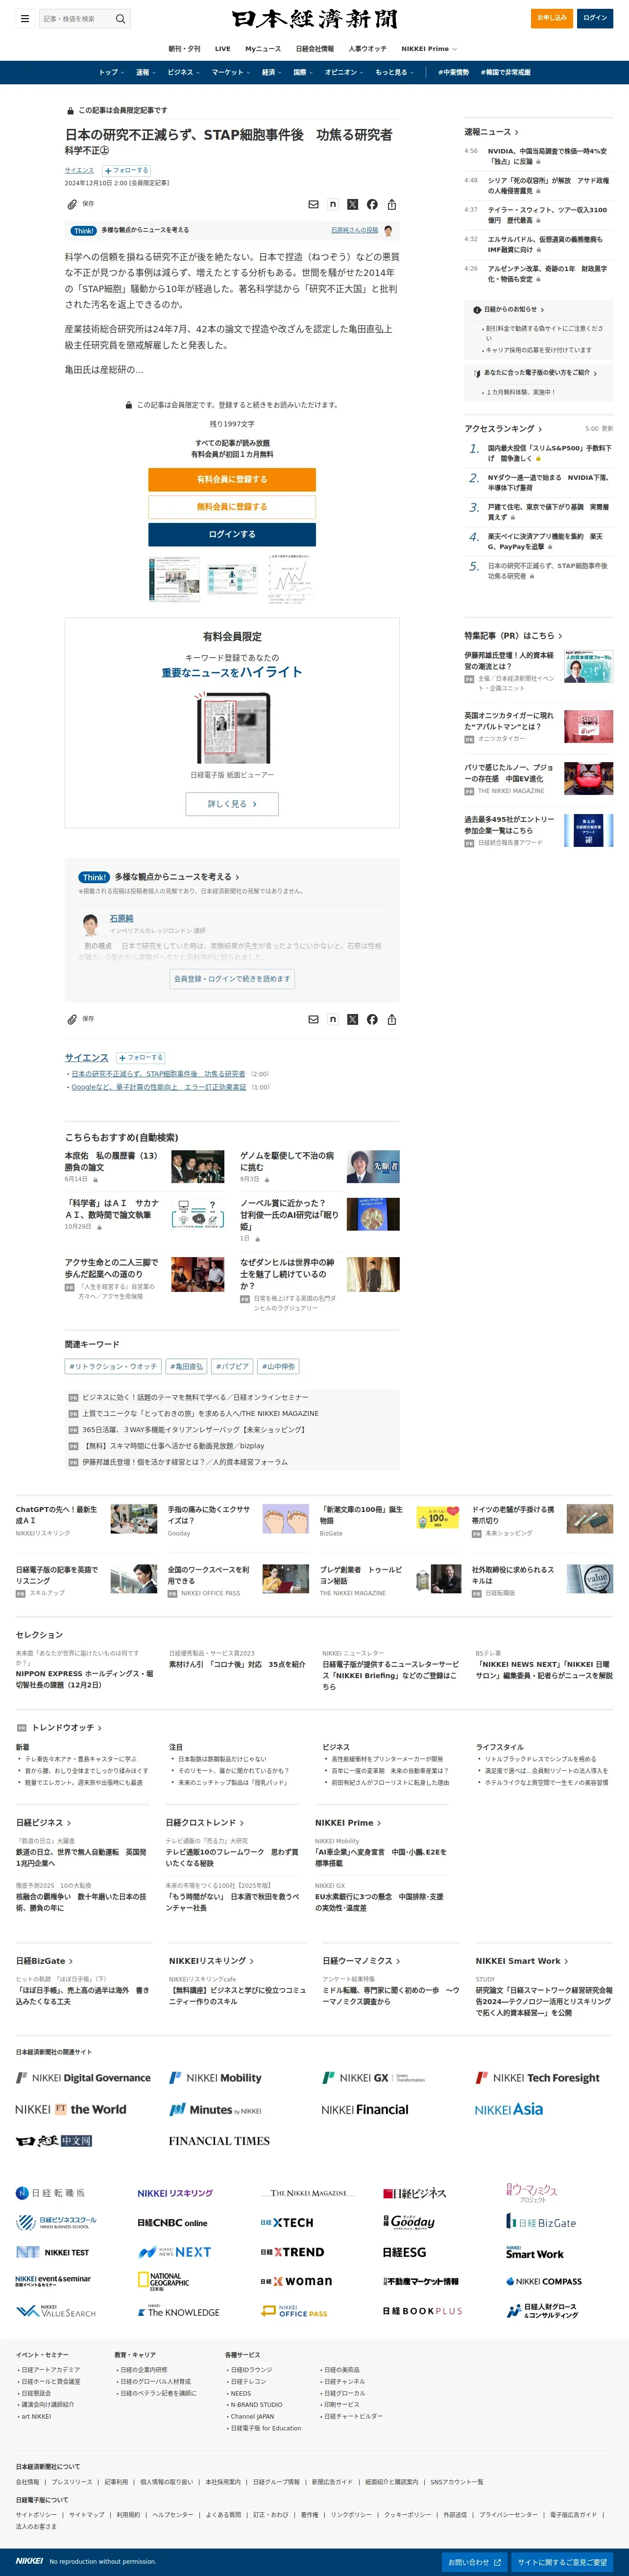The image size is (629, 2576).
Task: Toggle フォローする under the article title
Action: pyautogui.click(x=126, y=170)
